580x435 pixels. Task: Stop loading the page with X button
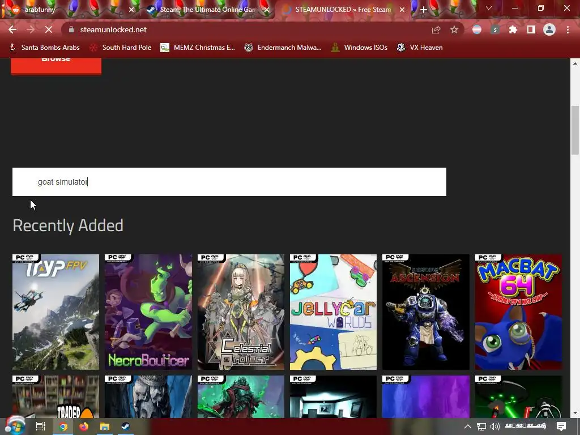coord(49,29)
